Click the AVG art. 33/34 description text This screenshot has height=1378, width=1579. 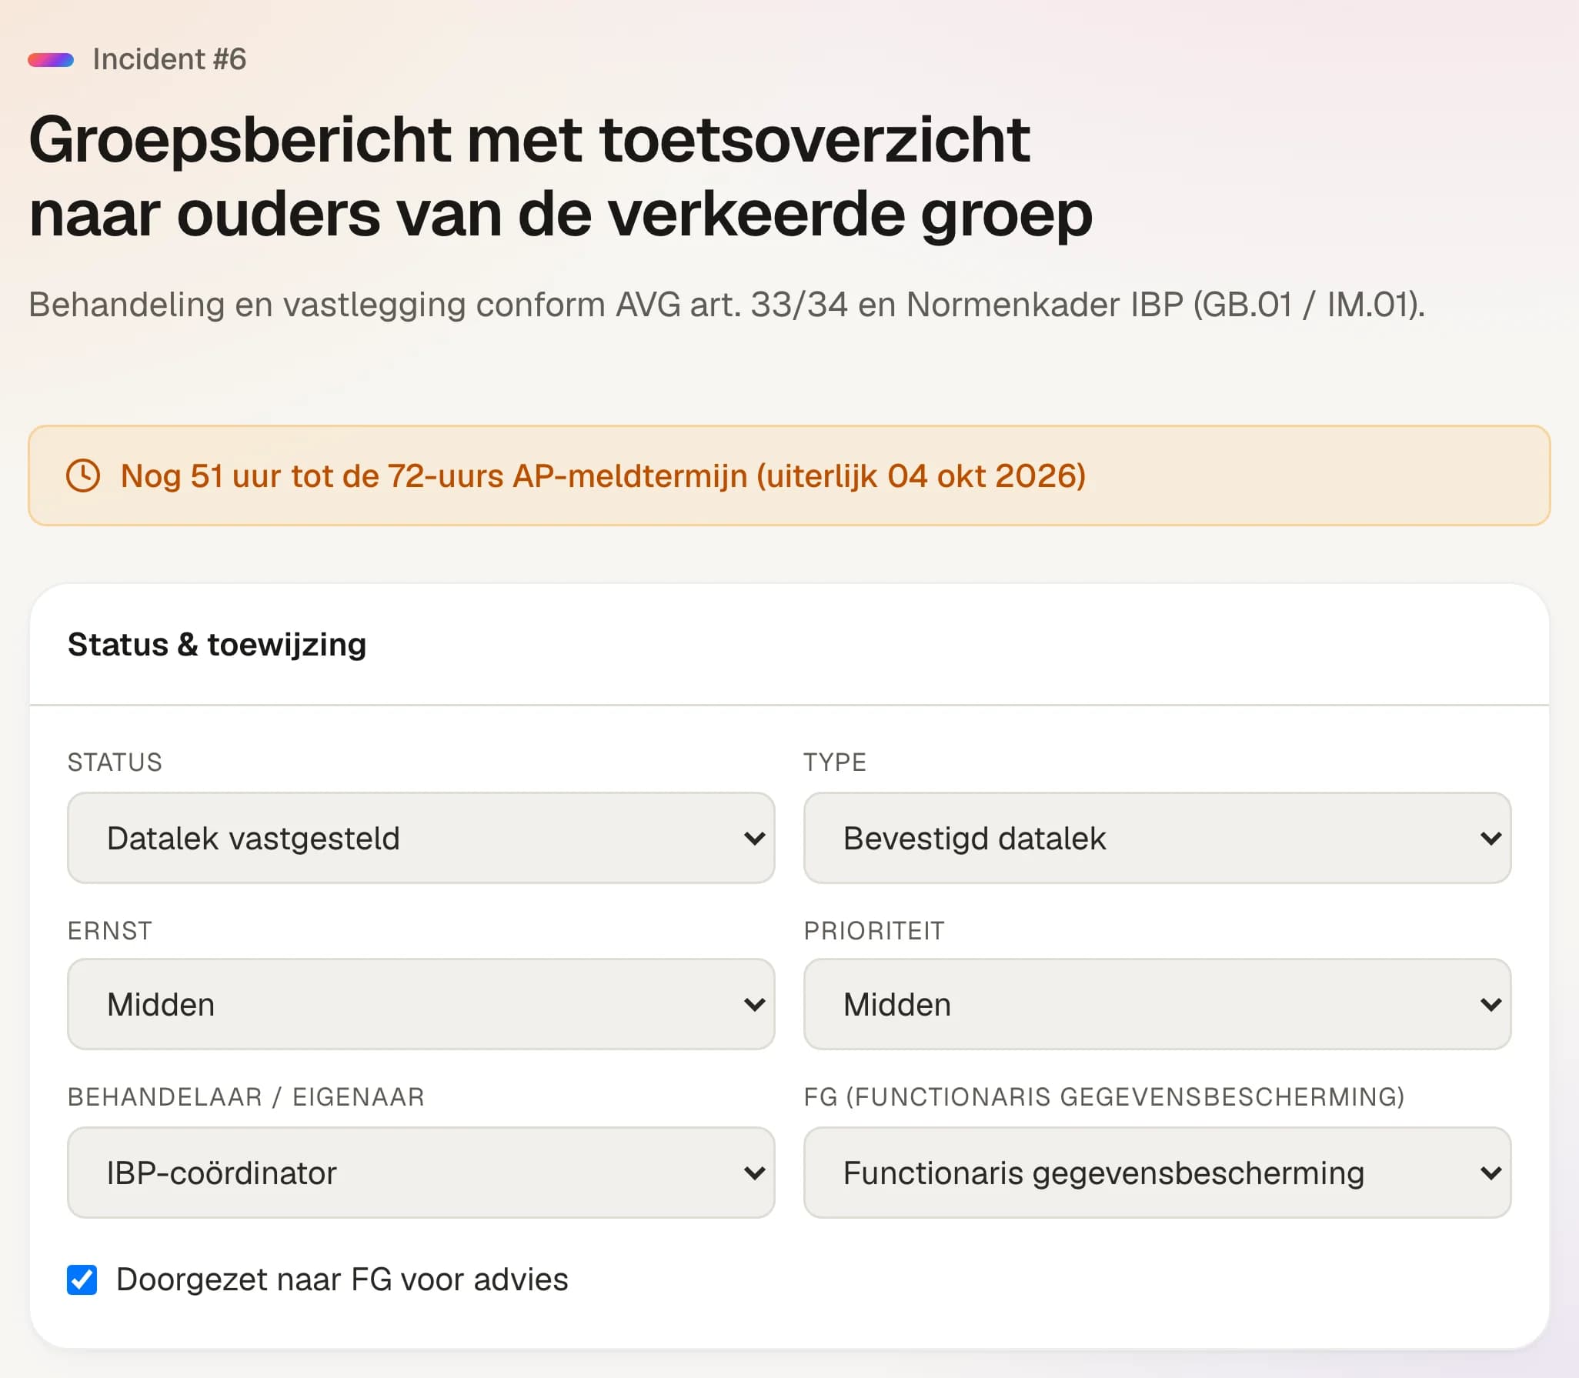coord(726,305)
